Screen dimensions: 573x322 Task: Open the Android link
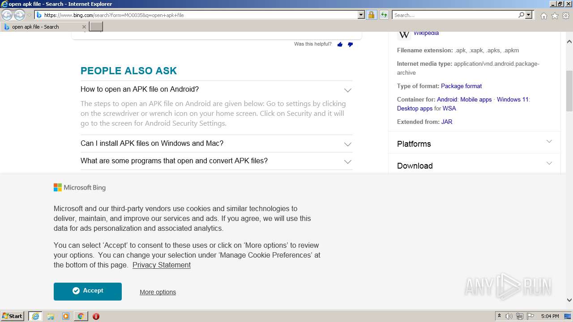pyautogui.click(x=447, y=99)
